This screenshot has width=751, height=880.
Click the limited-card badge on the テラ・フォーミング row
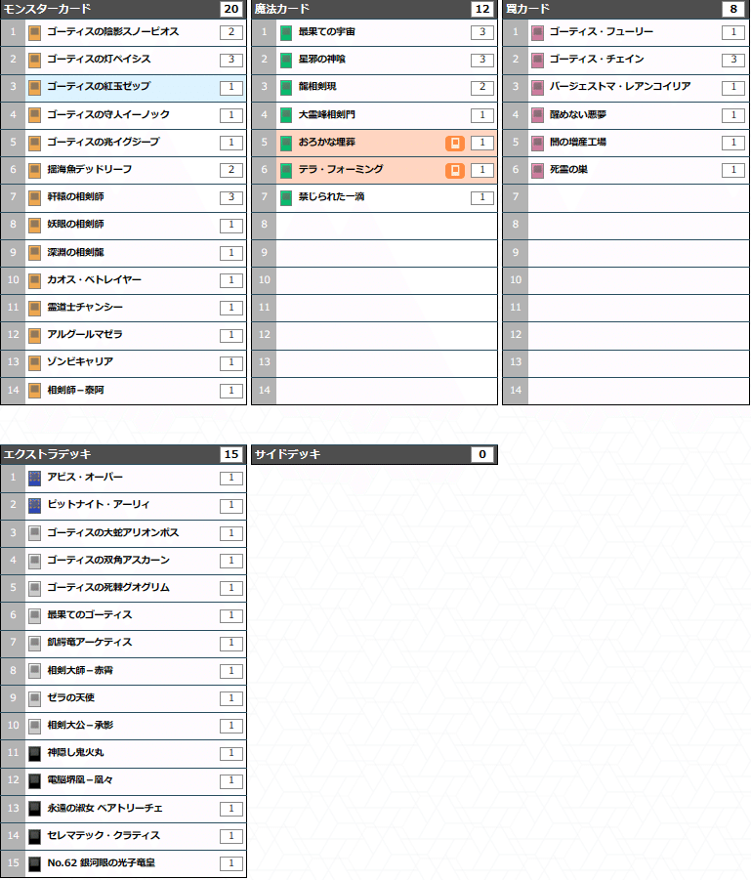coord(455,170)
